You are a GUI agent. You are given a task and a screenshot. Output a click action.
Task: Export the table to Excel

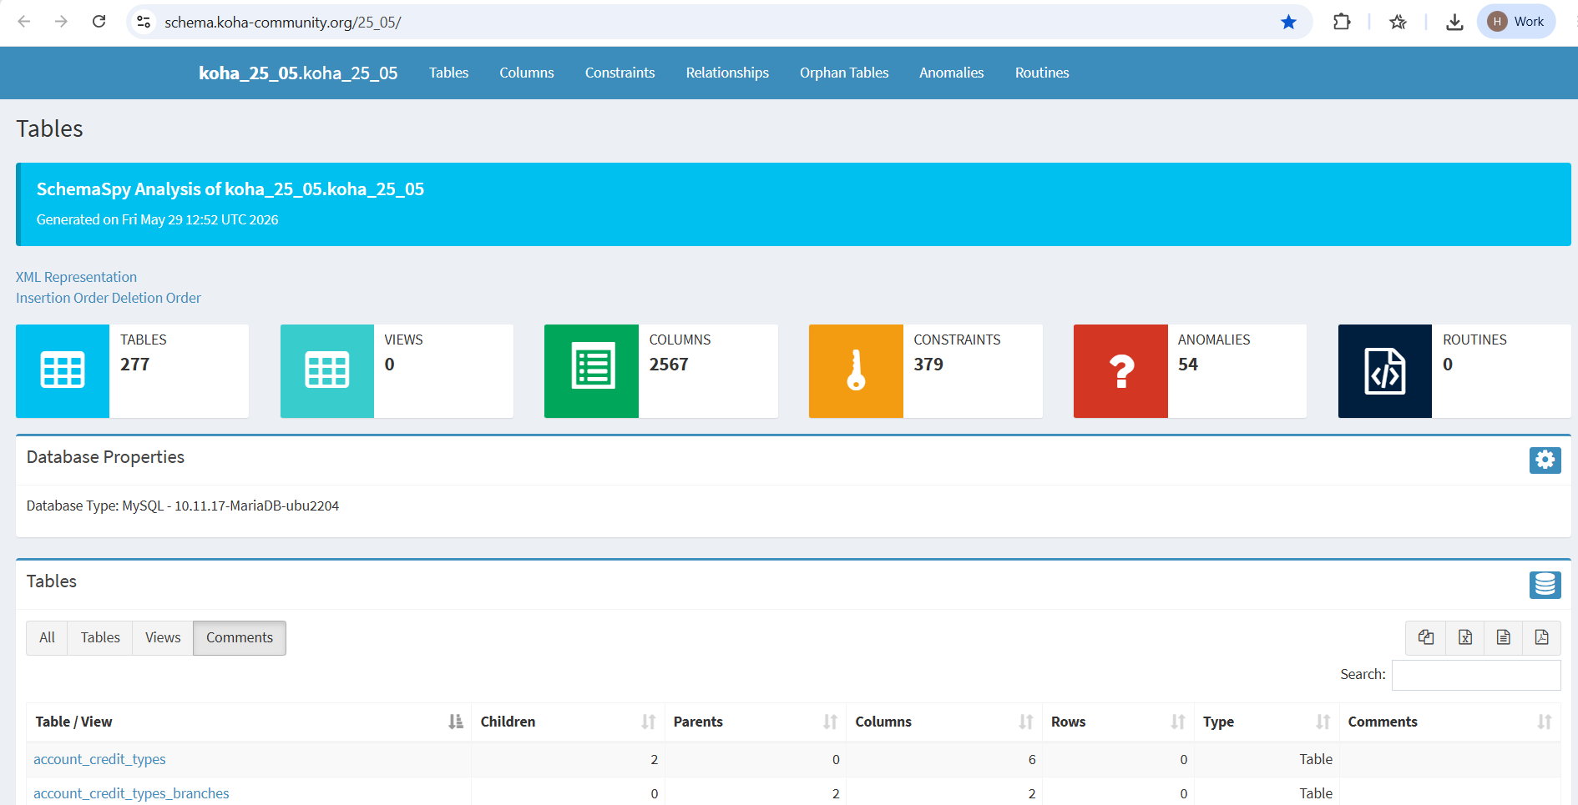click(x=1465, y=638)
